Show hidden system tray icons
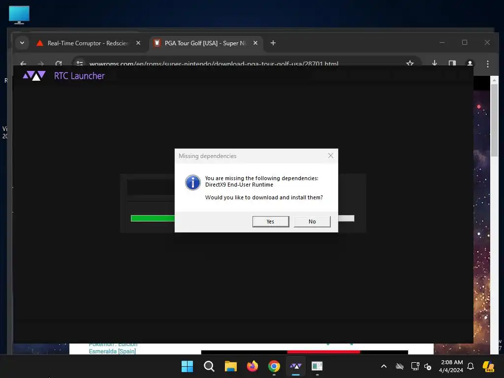The image size is (504, 378). [384, 366]
